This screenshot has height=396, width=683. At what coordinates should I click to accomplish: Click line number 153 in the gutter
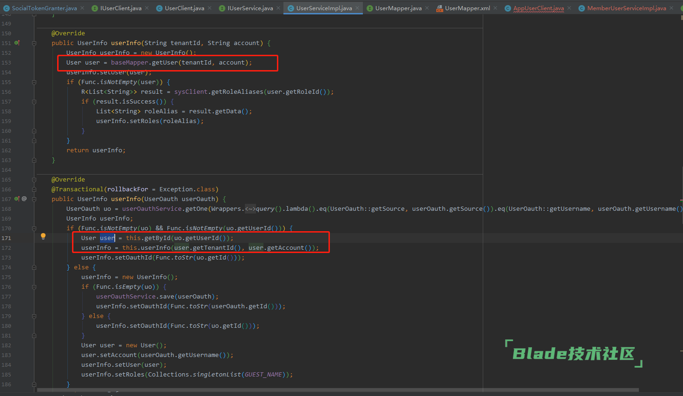tap(6, 63)
